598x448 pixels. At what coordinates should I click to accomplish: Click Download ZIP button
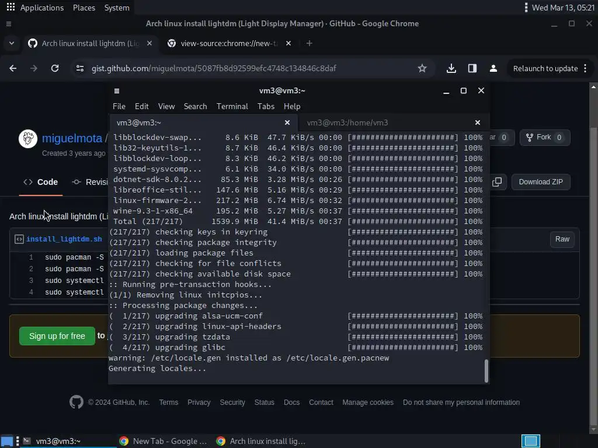click(x=541, y=182)
